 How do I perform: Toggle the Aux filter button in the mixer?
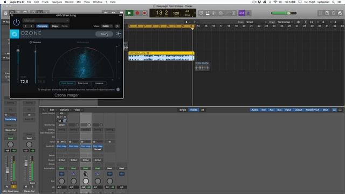(x=272, y=110)
